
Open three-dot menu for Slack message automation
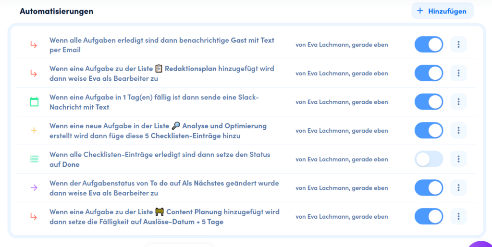pyautogui.click(x=458, y=102)
